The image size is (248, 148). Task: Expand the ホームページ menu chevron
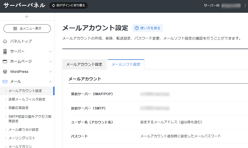(x=50, y=62)
